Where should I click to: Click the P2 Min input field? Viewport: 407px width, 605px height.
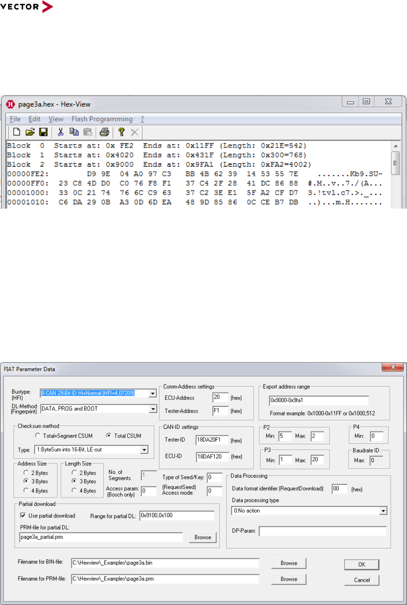pos(285,436)
